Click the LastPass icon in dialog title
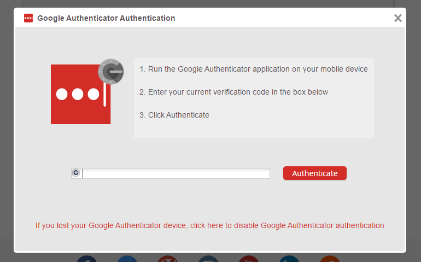This screenshot has width=421, height=262. pyautogui.click(x=28, y=18)
